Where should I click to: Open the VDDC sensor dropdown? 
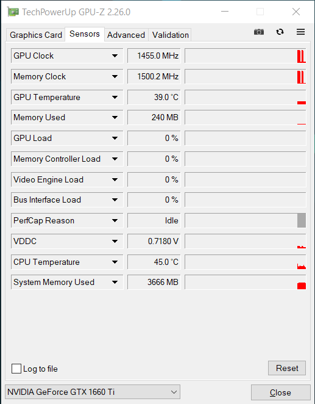[x=115, y=241]
